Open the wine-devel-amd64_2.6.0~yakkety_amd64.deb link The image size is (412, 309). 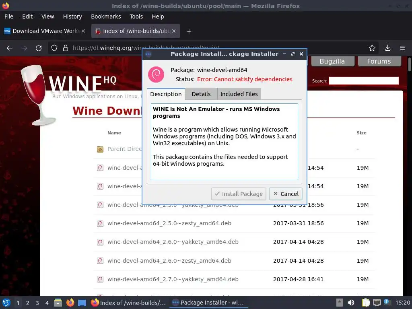point(173,242)
